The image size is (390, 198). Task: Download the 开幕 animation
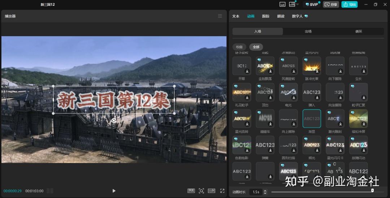[x=247, y=71]
